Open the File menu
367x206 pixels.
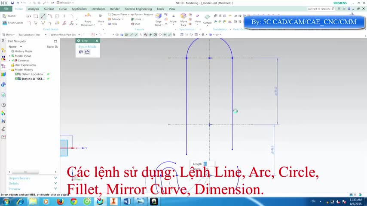coord(6,9)
